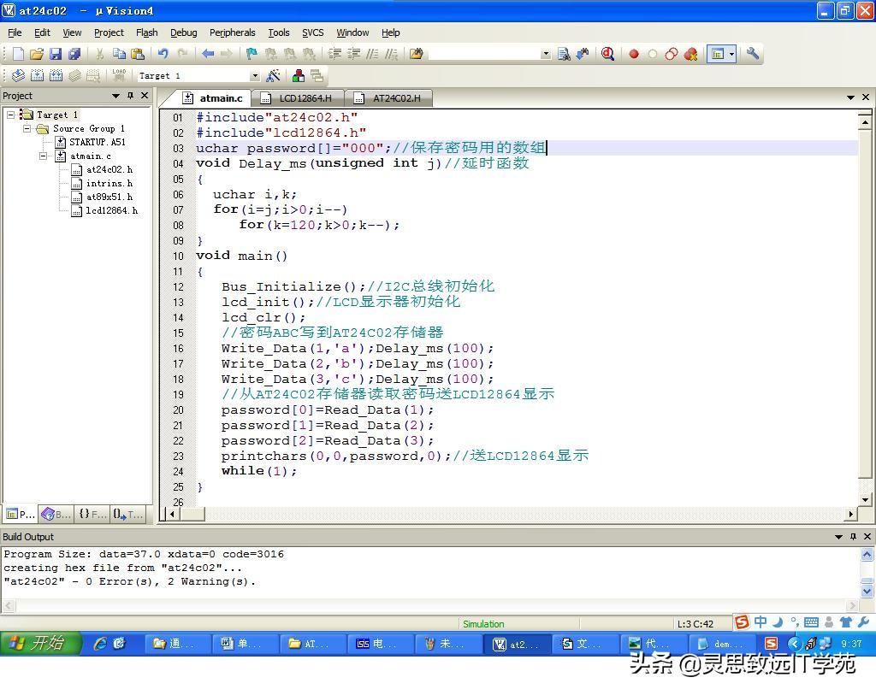Image resolution: width=876 pixels, height=695 pixels.
Task: Toggle pin on the Project panel
Action: point(130,96)
